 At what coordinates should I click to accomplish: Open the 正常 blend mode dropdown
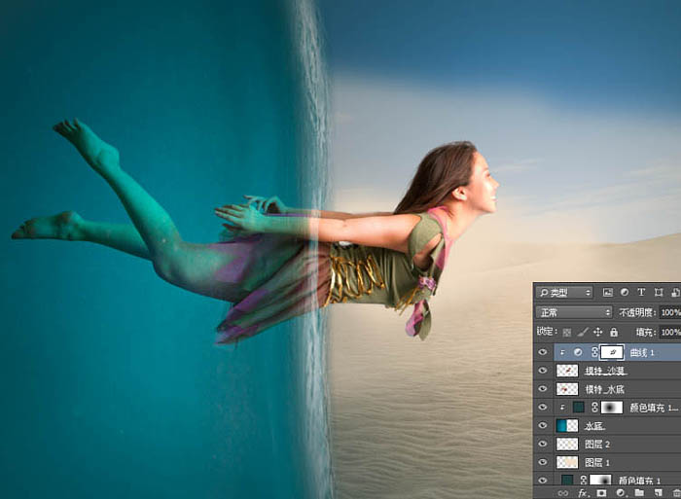(574, 312)
